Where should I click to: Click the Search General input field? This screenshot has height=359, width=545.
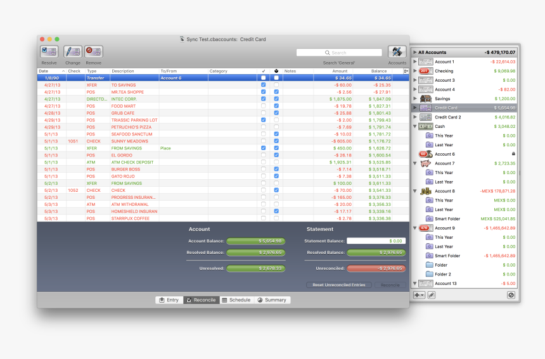pyautogui.click(x=339, y=53)
